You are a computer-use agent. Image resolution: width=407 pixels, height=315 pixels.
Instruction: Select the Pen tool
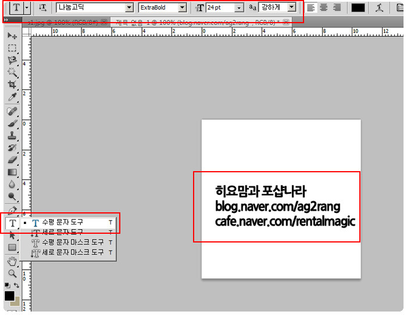(x=12, y=211)
